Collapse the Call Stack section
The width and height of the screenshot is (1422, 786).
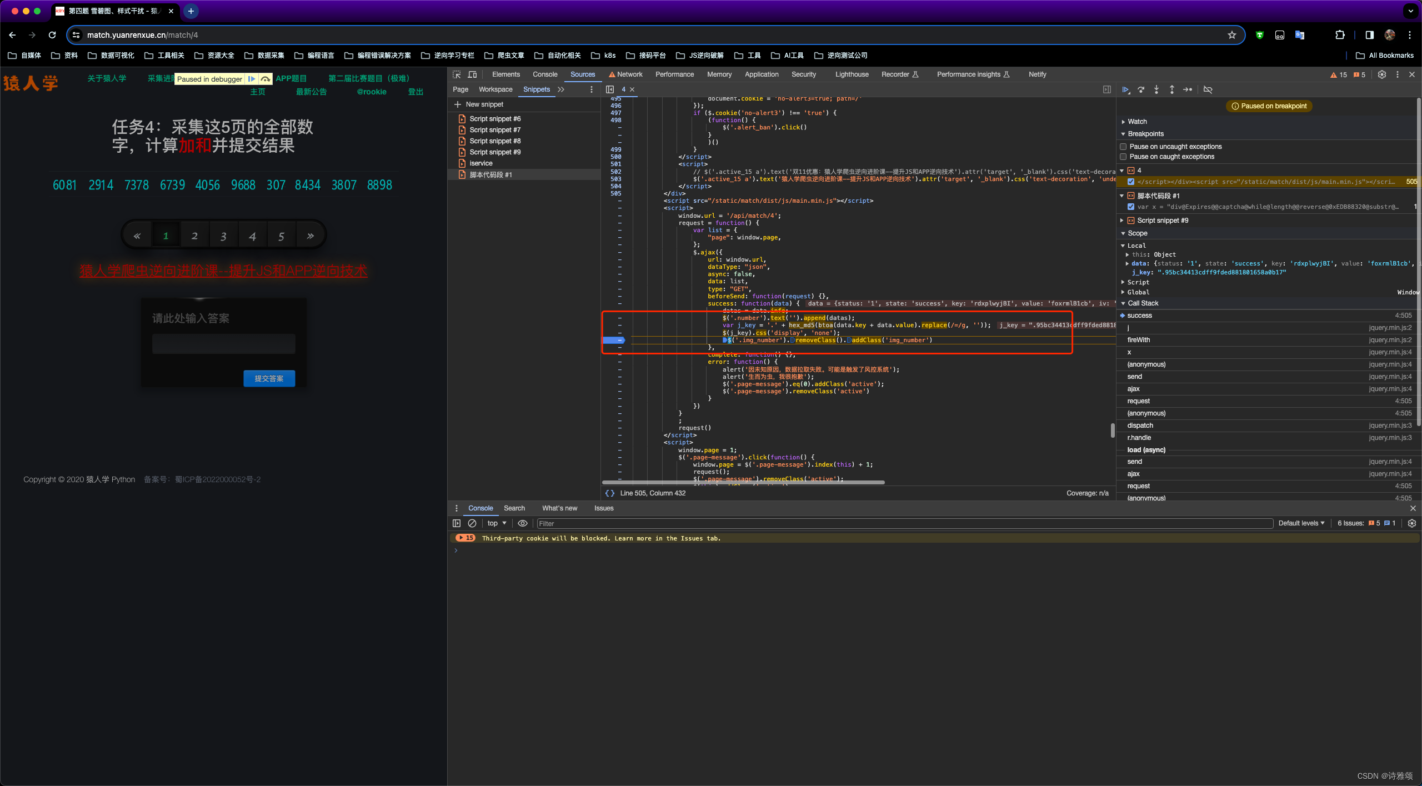point(1143,303)
